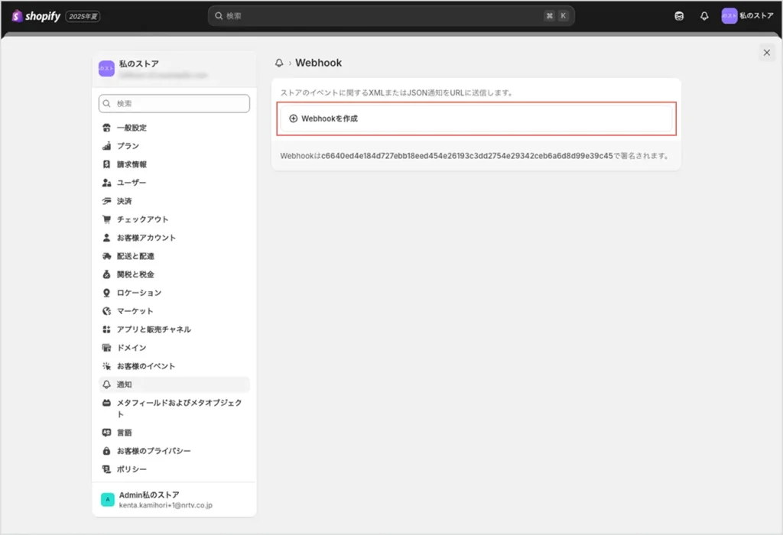Open the 私のストア account menu at top right
The height and width of the screenshot is (535, 783).
(748, 16)
